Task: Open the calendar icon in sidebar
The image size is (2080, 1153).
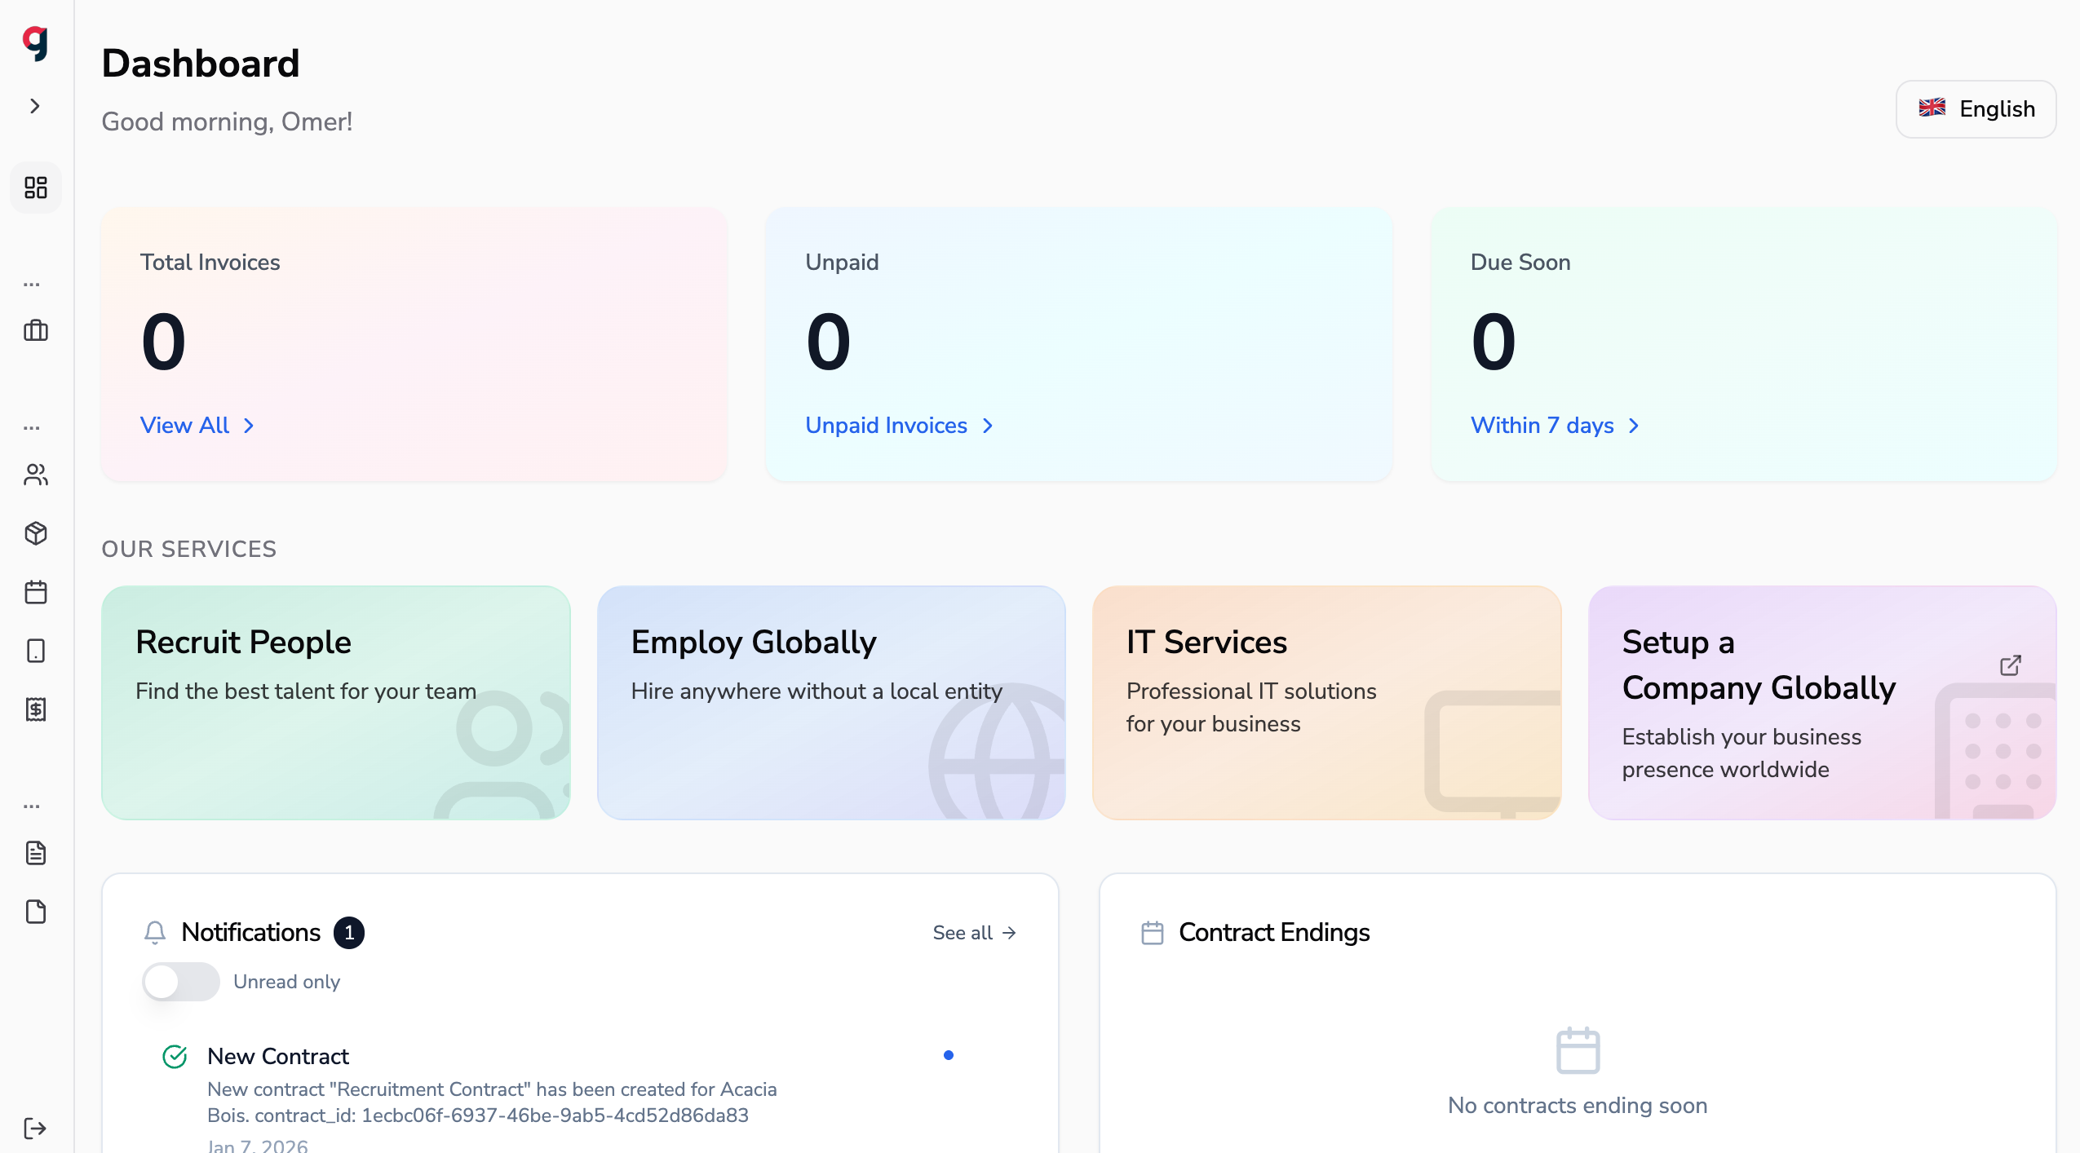Action: (36, 592)
